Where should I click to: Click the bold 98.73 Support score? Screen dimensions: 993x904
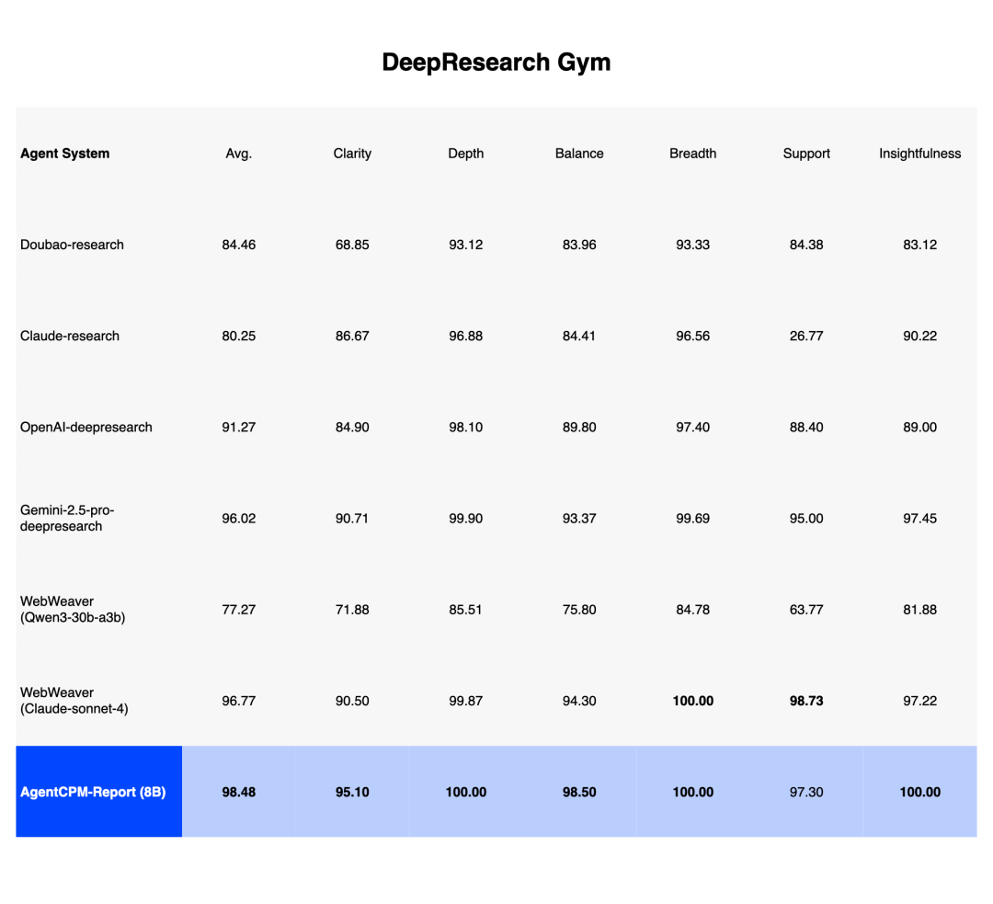[x=806, y=701]
